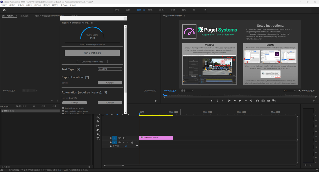Toggle V1 track targeting button
This screenshot has height=172, width=319.
(x=115, y=138)
